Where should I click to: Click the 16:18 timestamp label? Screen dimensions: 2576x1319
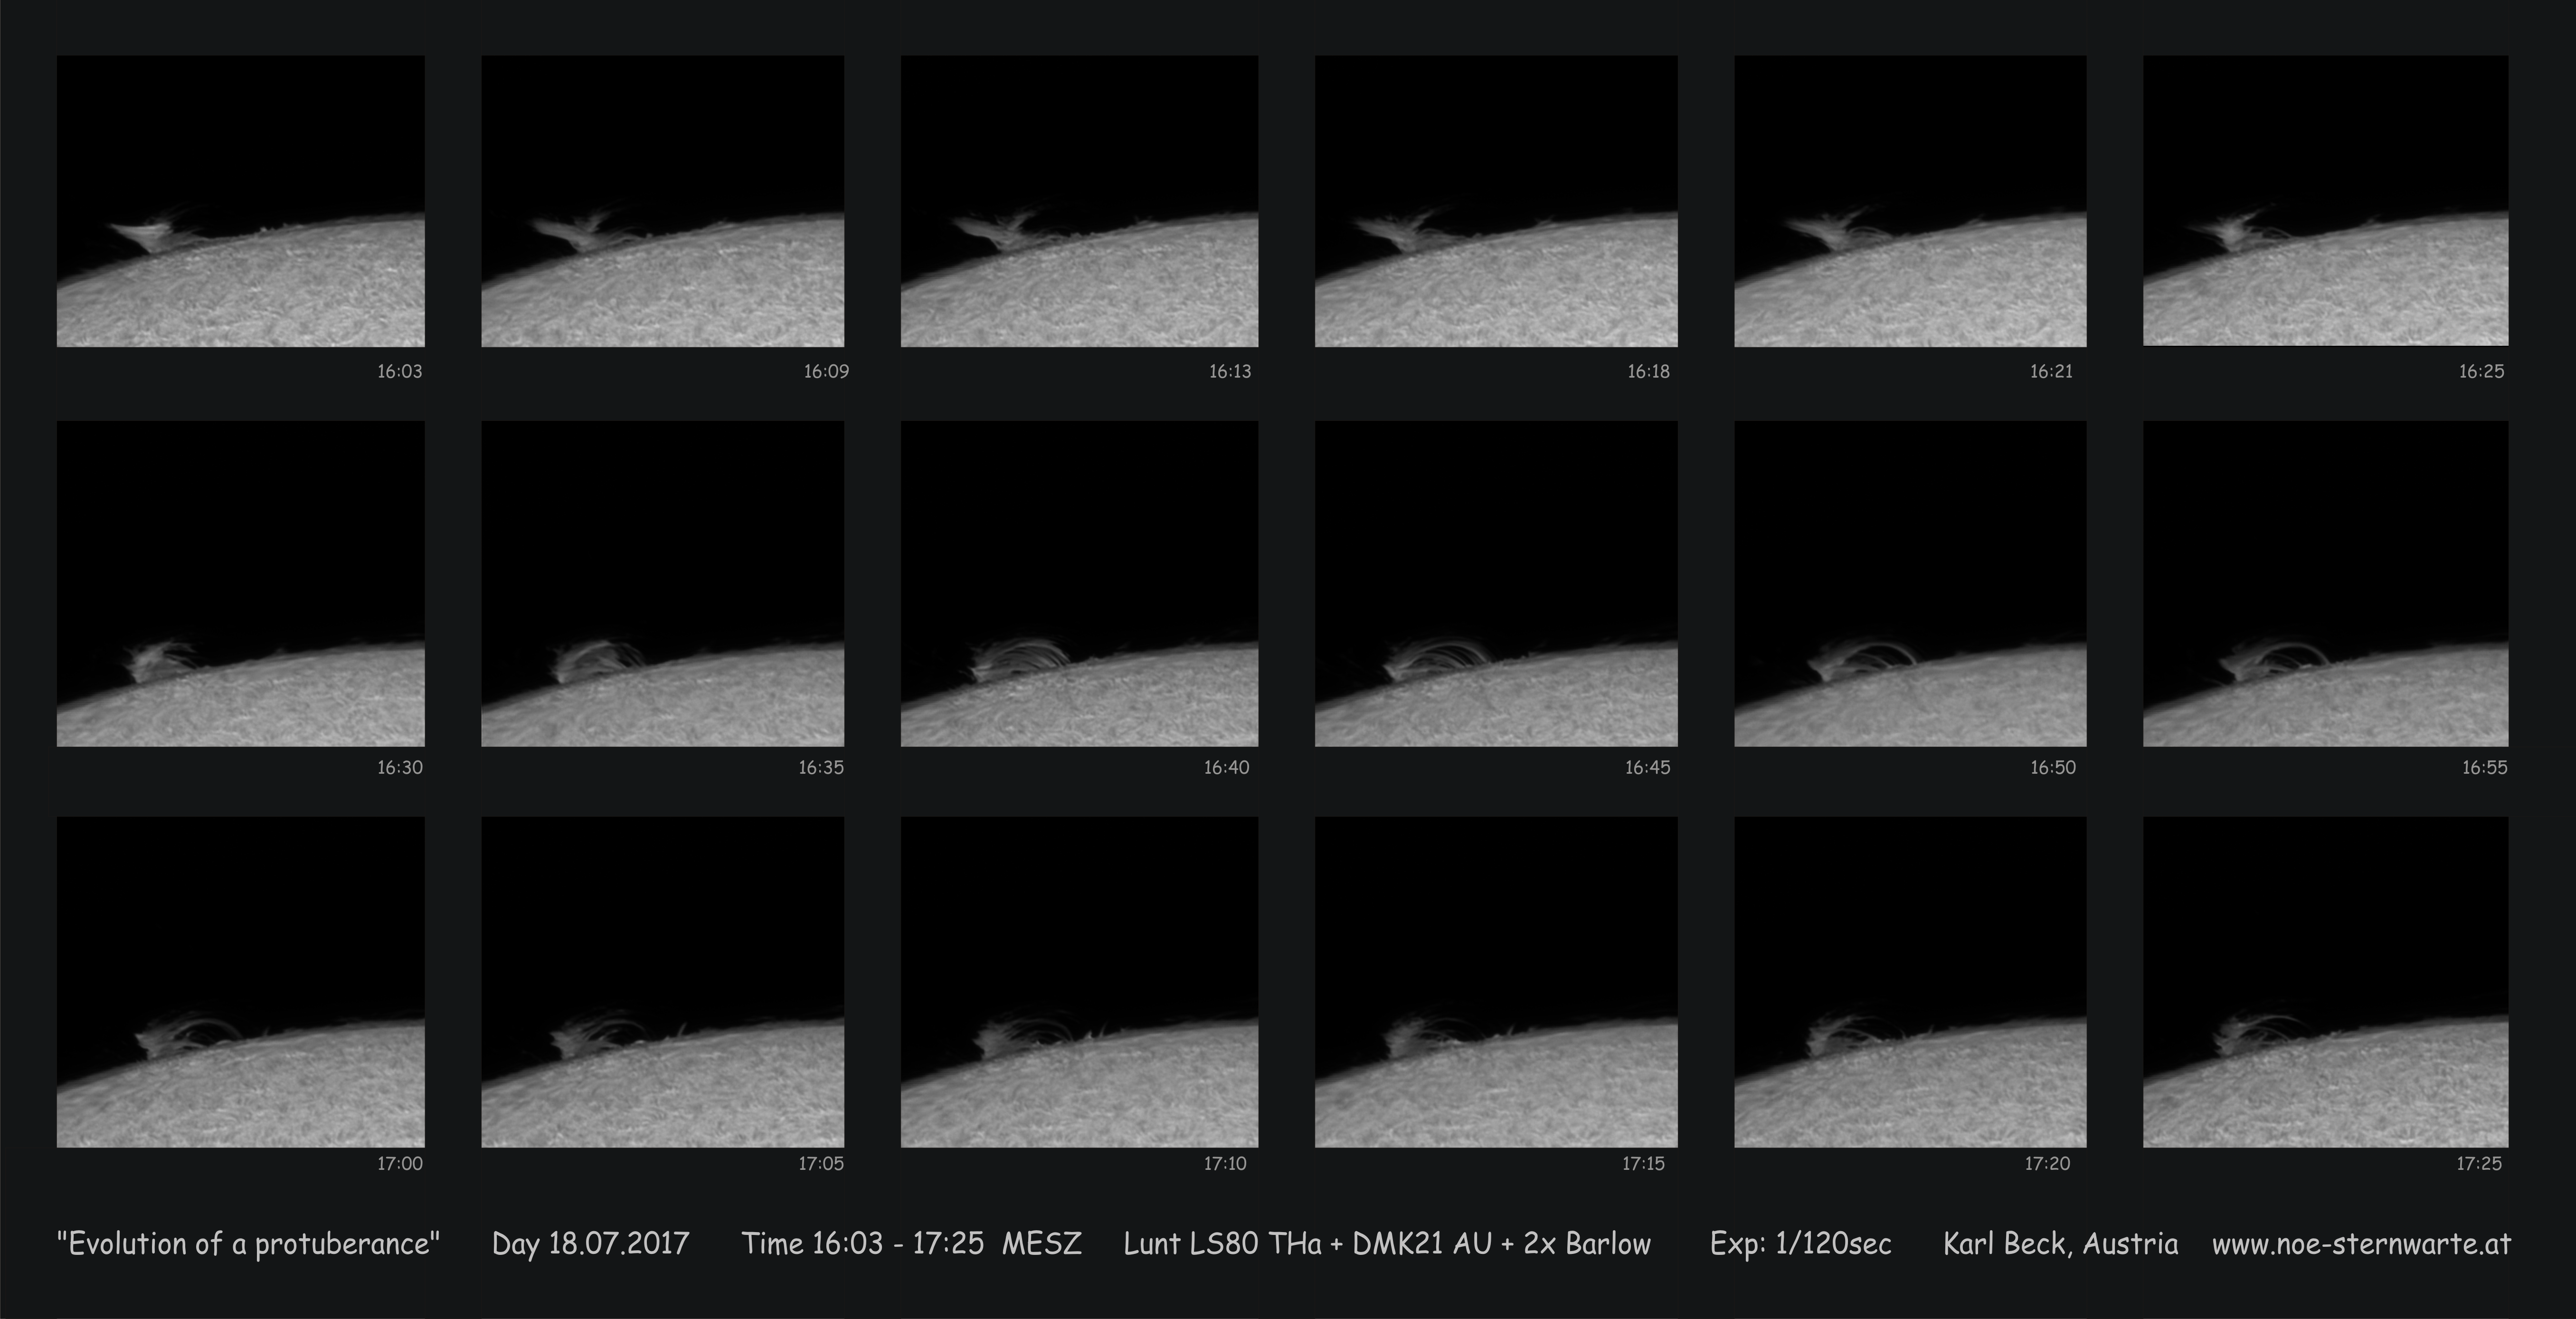pyautogui.click(x=1648, y=371)
